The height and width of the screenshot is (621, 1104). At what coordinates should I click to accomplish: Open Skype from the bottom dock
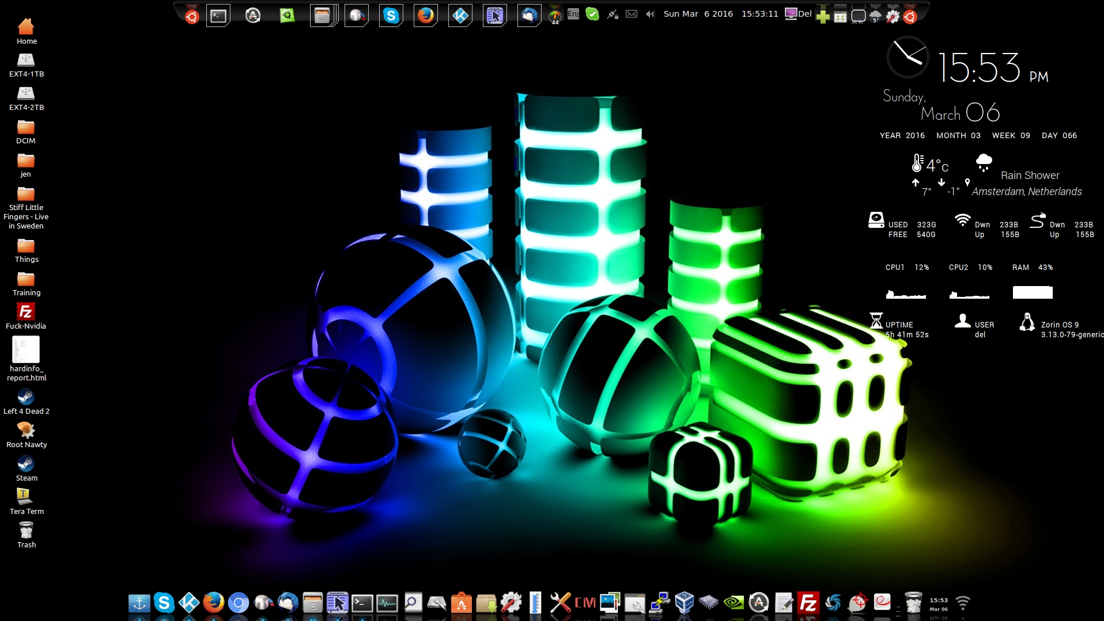point(164,603)
